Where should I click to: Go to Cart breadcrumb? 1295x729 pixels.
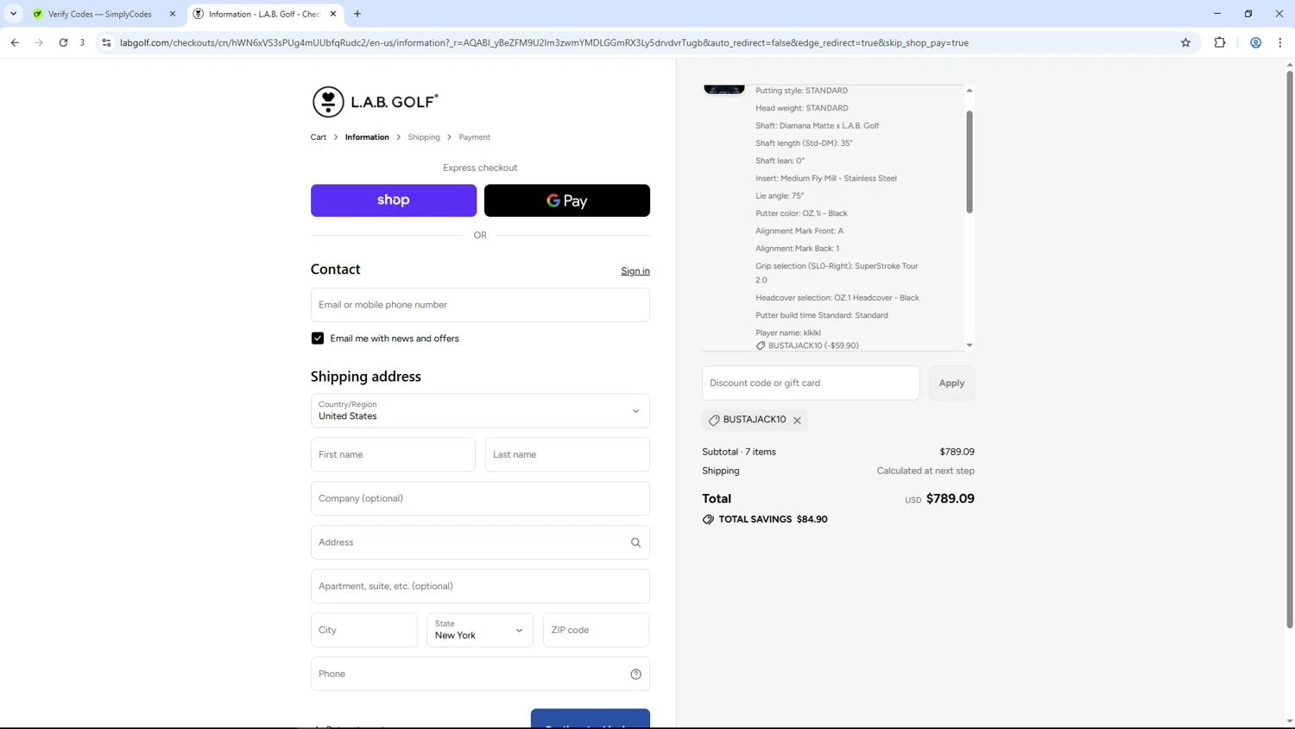pyautogui.click(x=319, y=137)
